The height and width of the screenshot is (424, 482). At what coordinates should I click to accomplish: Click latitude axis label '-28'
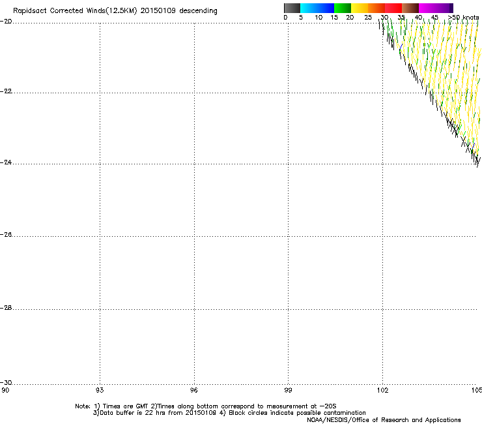(x=6, y=308)
